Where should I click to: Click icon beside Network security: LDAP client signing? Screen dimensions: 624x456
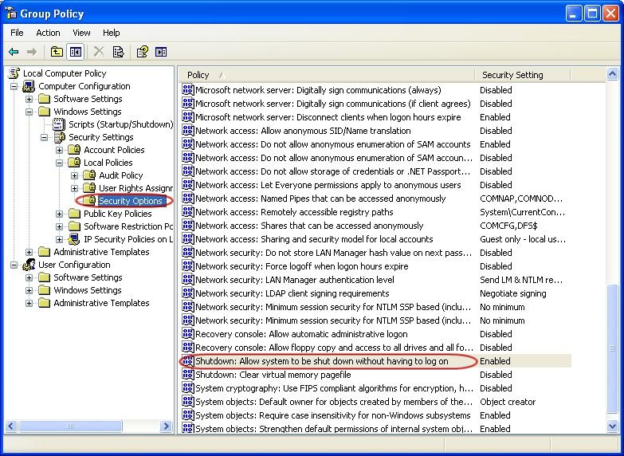188,293
